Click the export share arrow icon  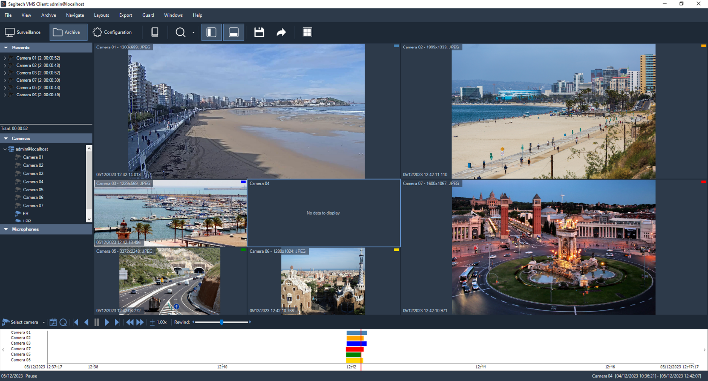point(281,32)
